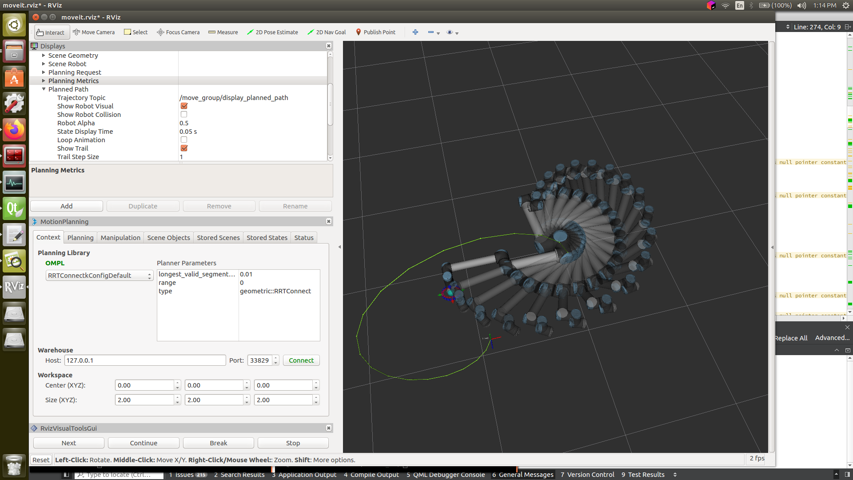Toggle Show Trail checkbox
Image resolution: width=853 pixels, height=480 pixels.
click(184, 148)
